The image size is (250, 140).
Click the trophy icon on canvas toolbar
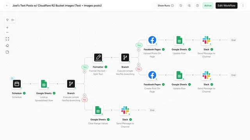click(7, 20)
